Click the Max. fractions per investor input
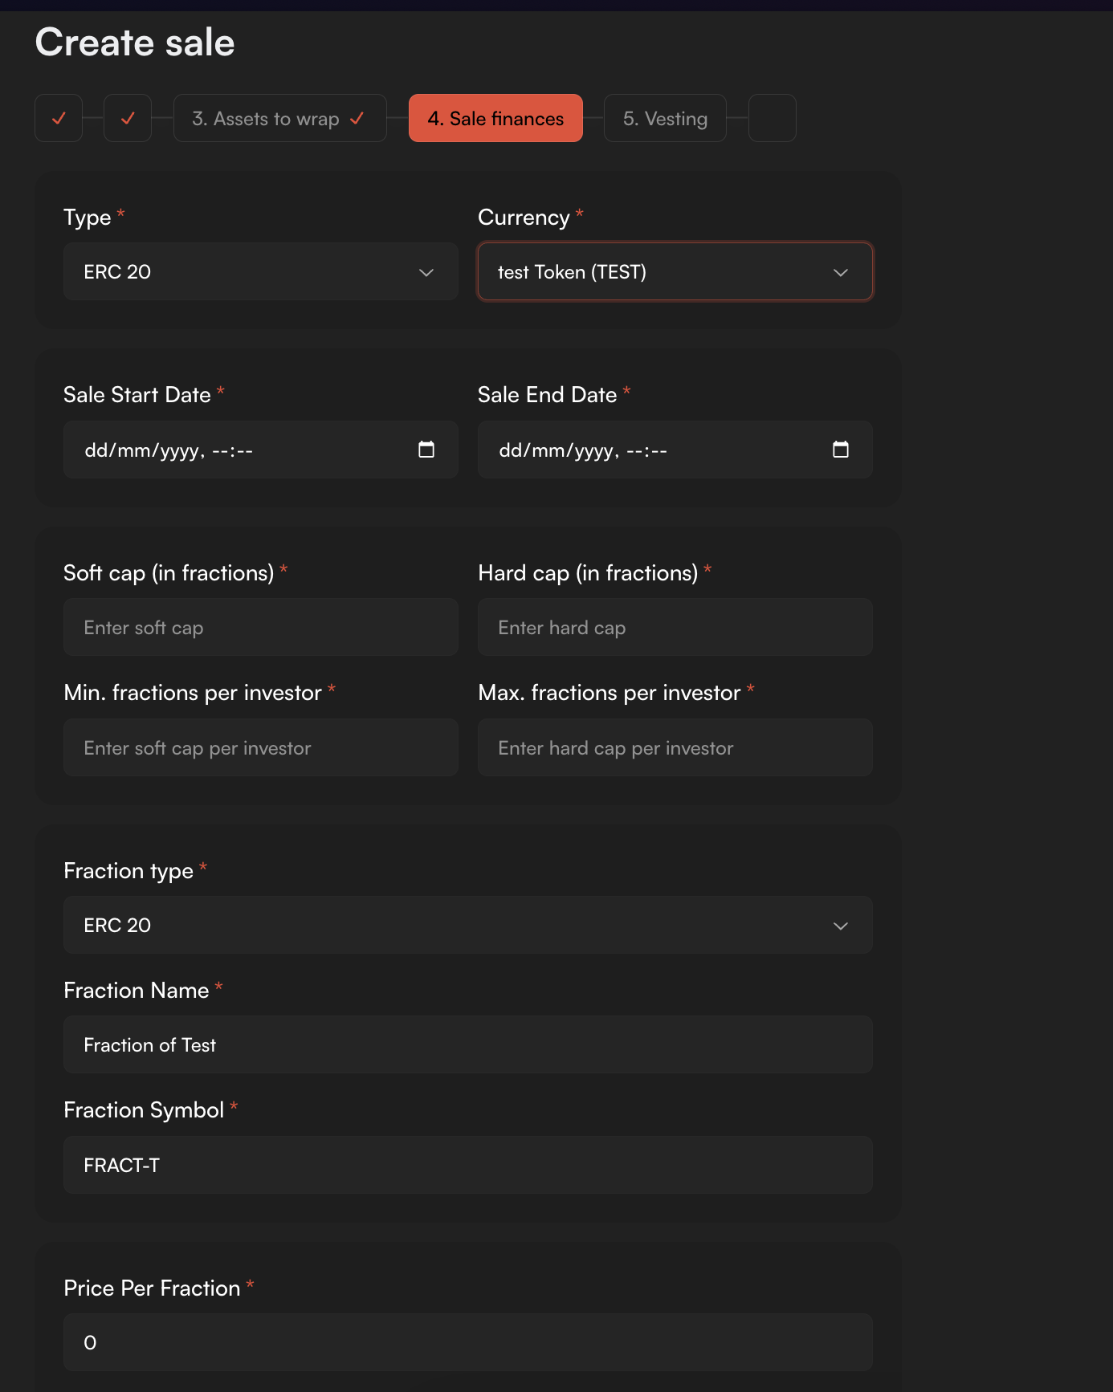1113x1392 pixels. pyautogui.click(x=675, y=747)
